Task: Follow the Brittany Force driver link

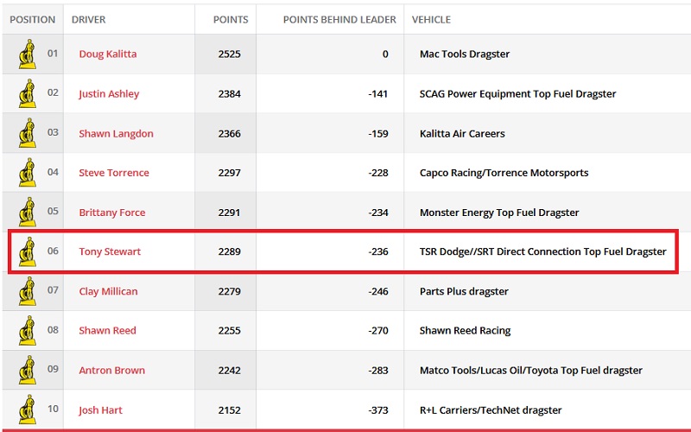Action: 112,213
